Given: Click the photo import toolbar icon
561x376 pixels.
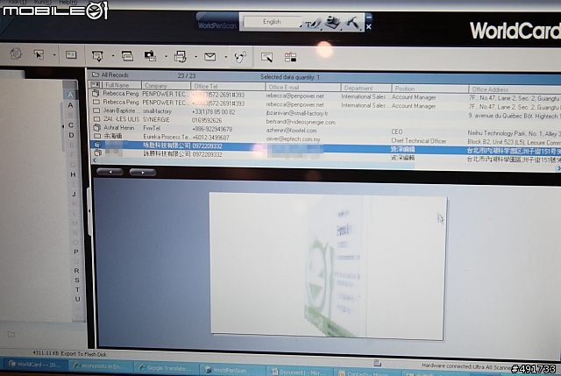Looking at the screenshot, I should tap(150, 56).
